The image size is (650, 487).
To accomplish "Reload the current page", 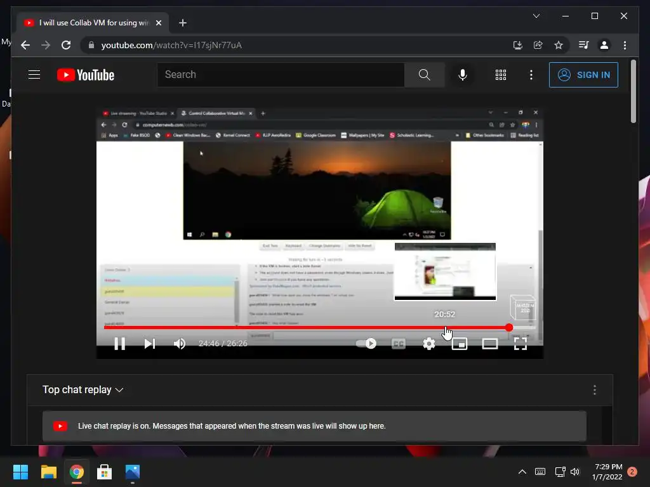I will point(66,45).
